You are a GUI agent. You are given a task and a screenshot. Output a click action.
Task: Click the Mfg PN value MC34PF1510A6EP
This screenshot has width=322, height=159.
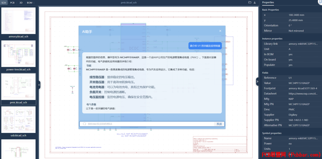(x=299, y=104)
